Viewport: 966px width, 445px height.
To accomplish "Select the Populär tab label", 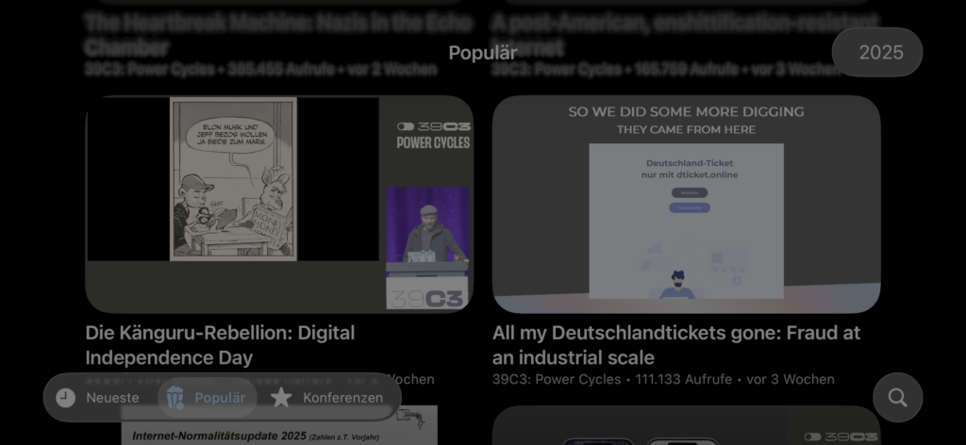I will pyautogui.click(x=220, y=398).
